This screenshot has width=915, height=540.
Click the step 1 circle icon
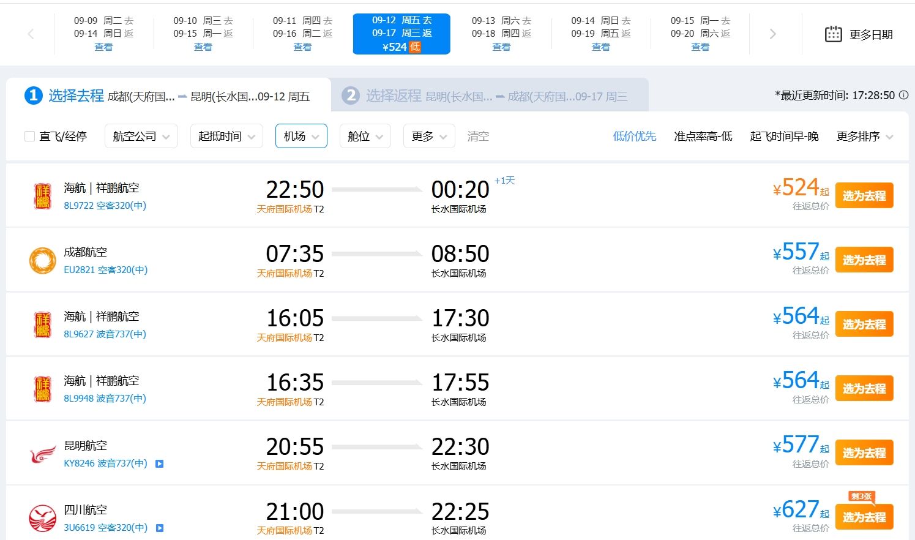point(33,96)
